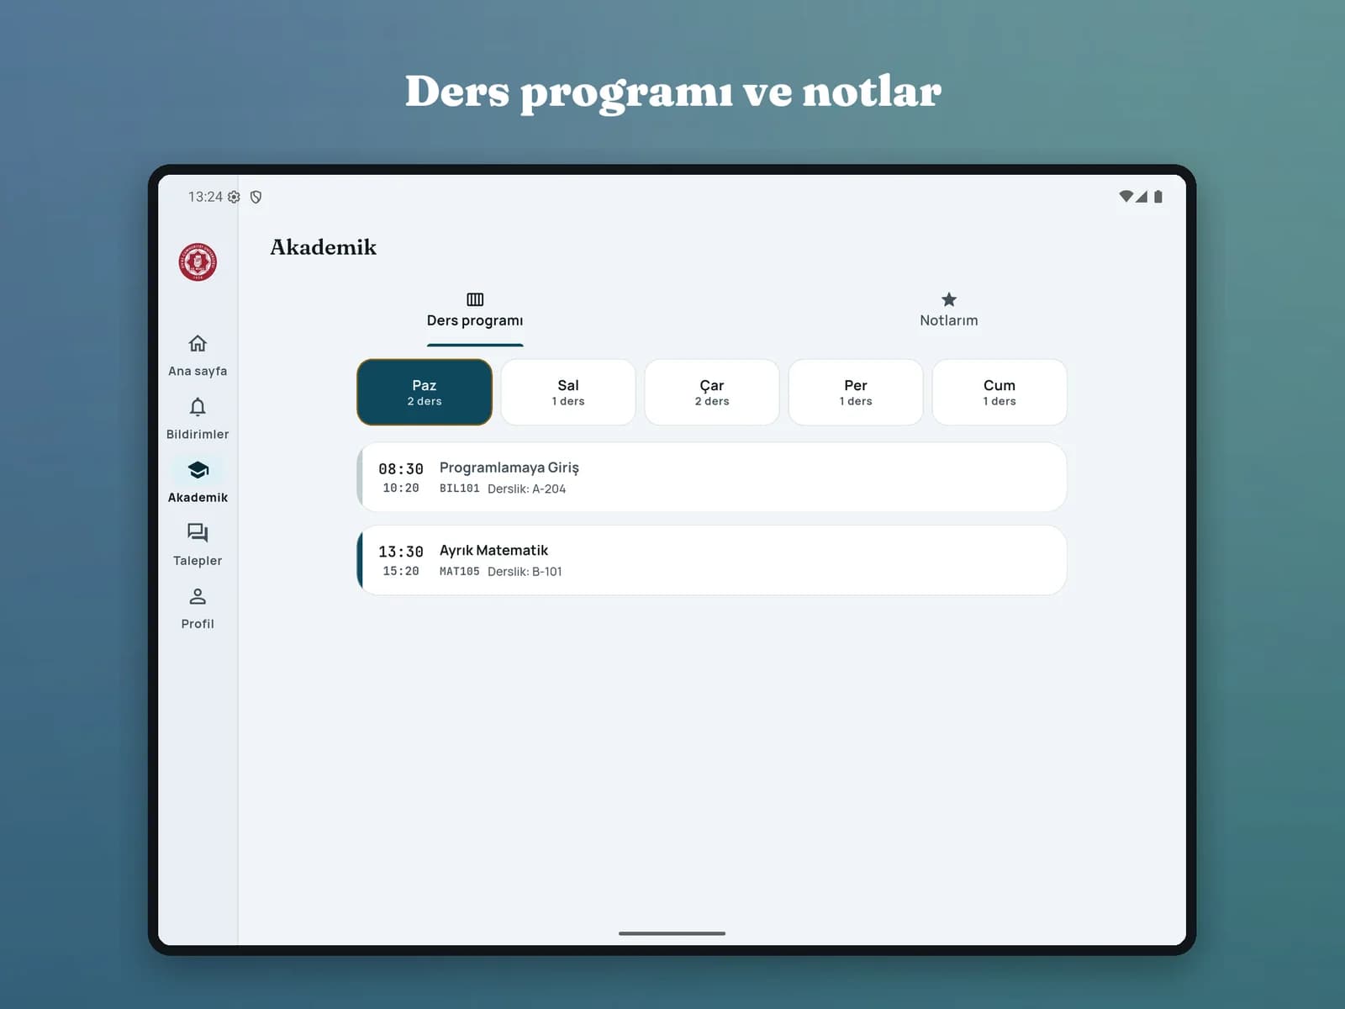This screenshot has width=1345, height=1009.
Task: Click the 10:20 end time
Action: point(401,489)
